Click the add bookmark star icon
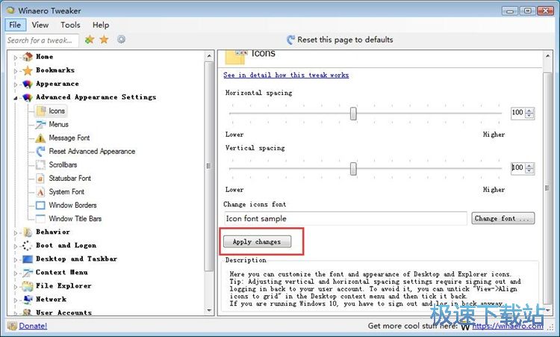 tap(90, 40)
